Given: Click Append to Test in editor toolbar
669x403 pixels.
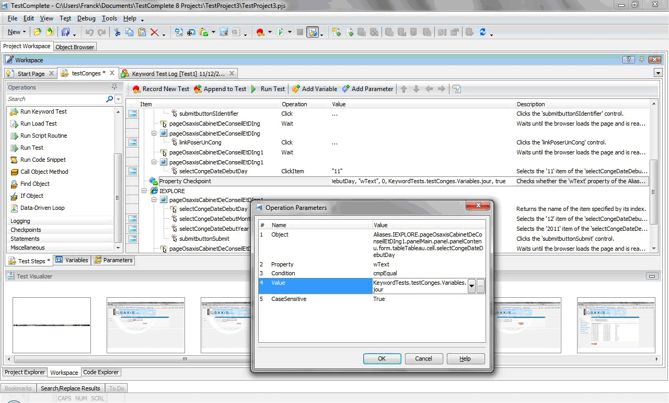Looking at the screenshot, I should [220, 89].
